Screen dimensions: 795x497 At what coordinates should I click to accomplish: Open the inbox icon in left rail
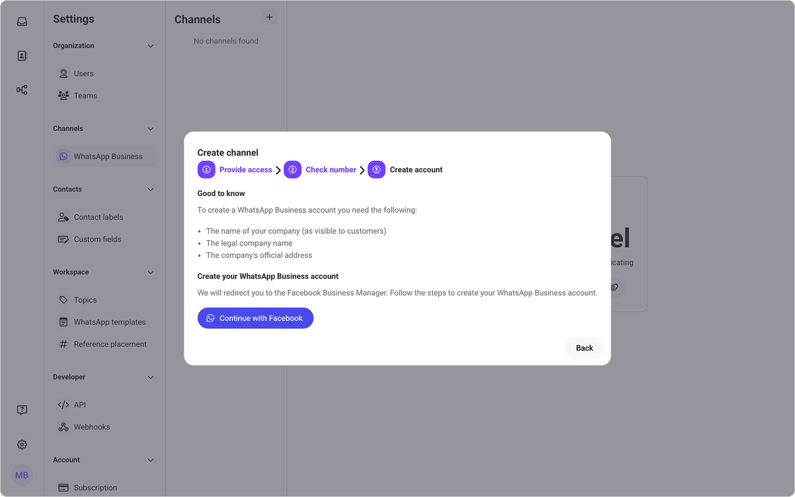point(22,22)
